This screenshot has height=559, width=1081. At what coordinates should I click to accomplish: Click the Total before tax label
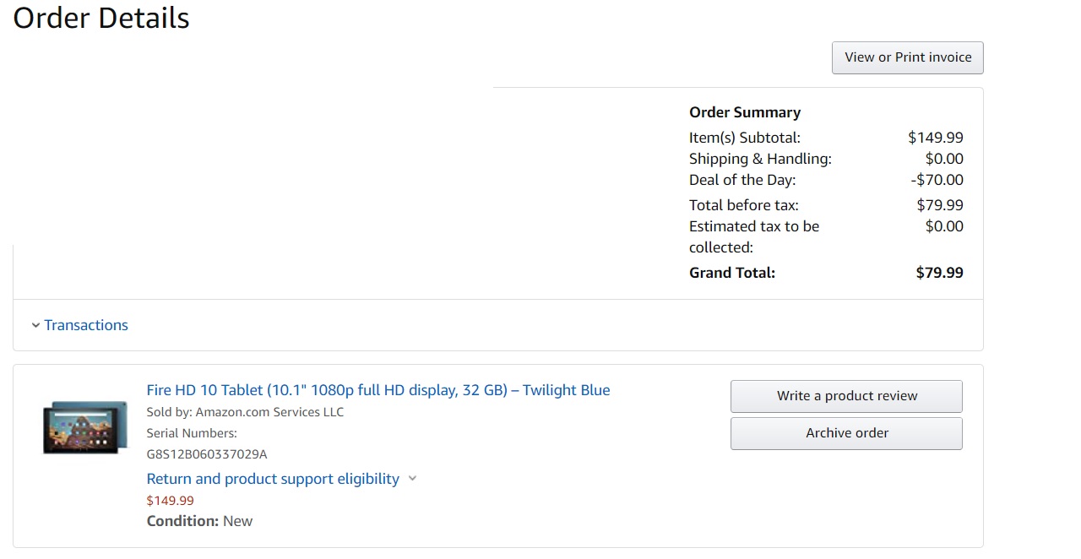coord(743,205)
